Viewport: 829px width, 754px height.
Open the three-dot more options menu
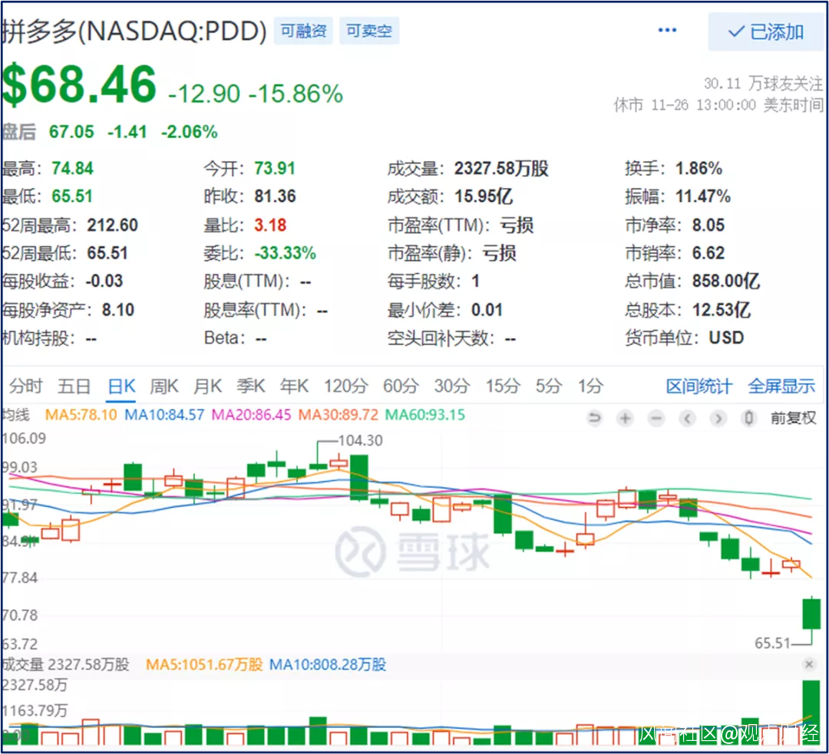(667, 30)
